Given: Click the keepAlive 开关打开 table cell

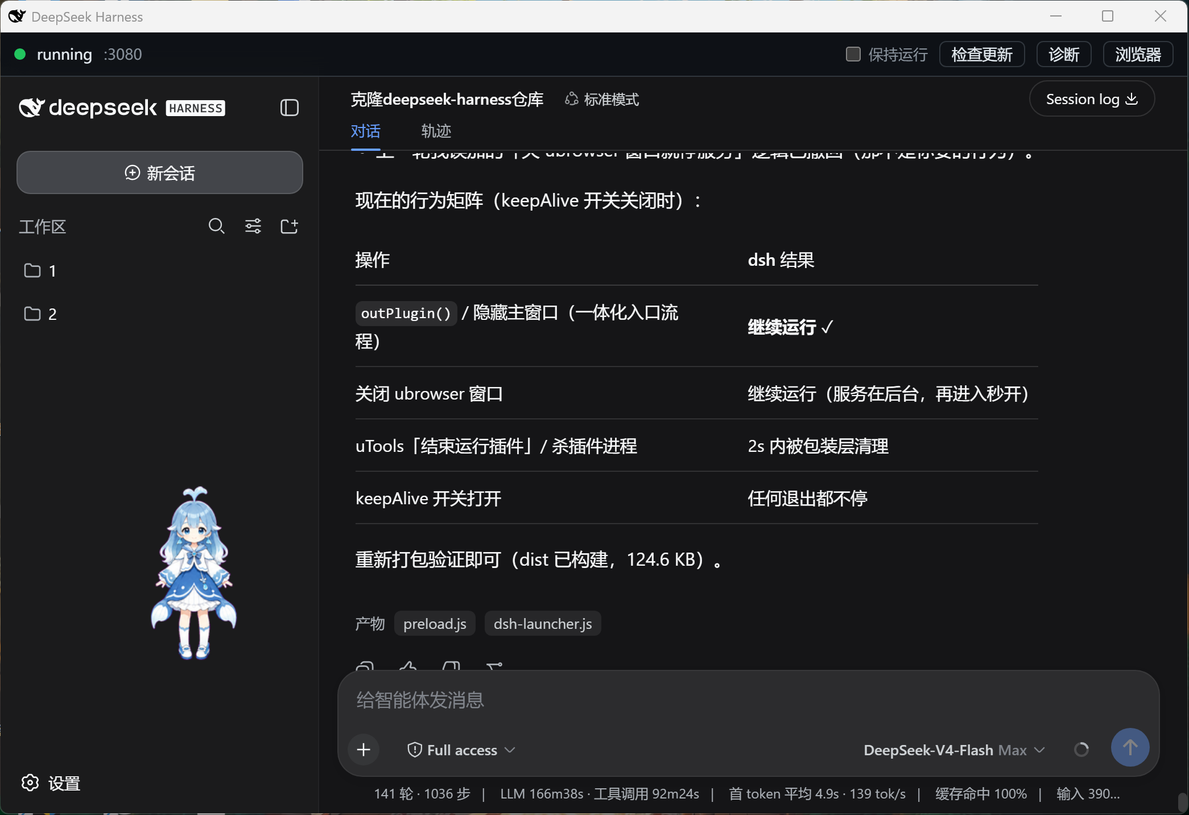Looking at the screenshot, I should click(428, 498).
